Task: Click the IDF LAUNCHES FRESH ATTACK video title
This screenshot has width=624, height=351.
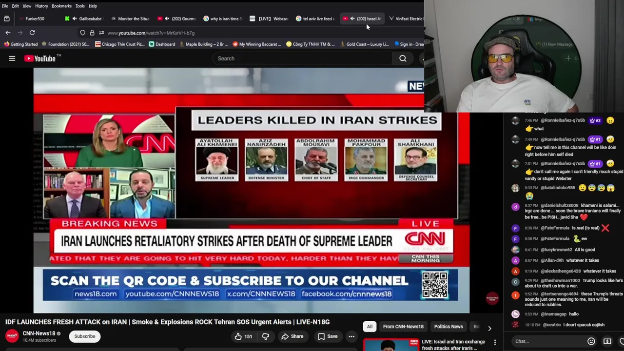Action: [167, 322]
